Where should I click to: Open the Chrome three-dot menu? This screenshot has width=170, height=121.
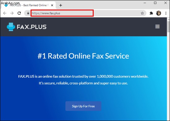coord(166,13)
